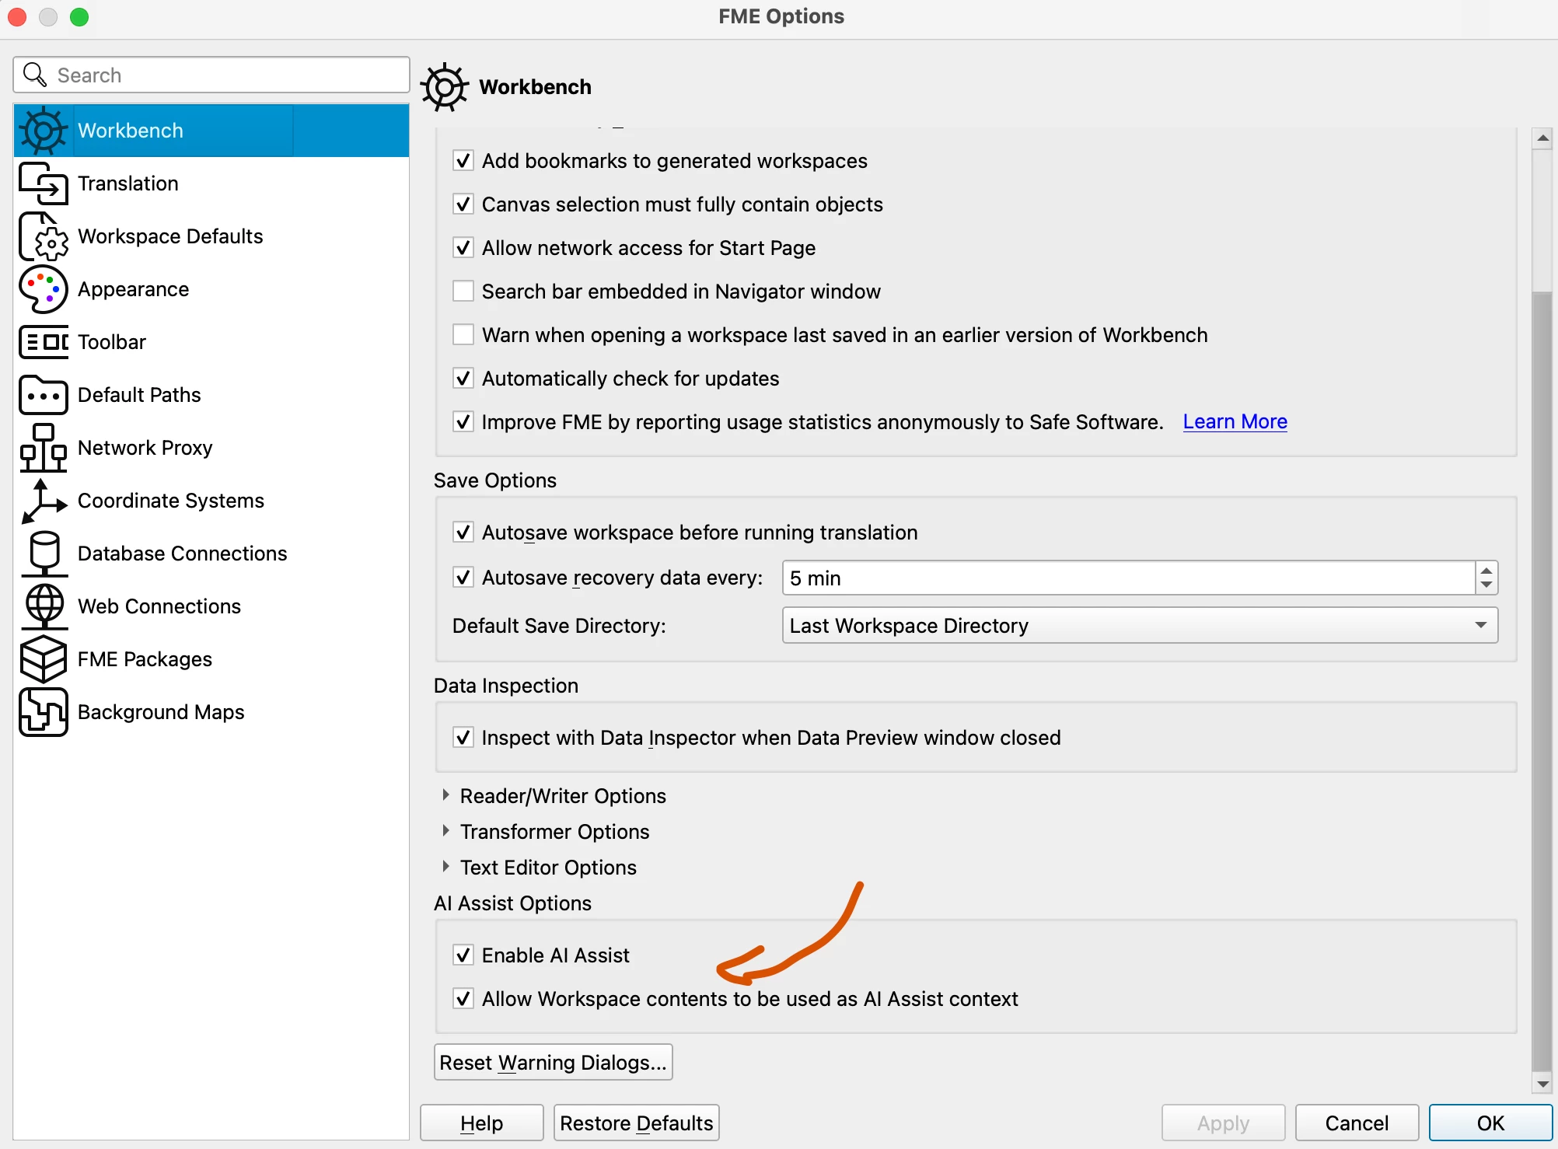Select the Database Connections cylinder icon

(x=43, y=554)
